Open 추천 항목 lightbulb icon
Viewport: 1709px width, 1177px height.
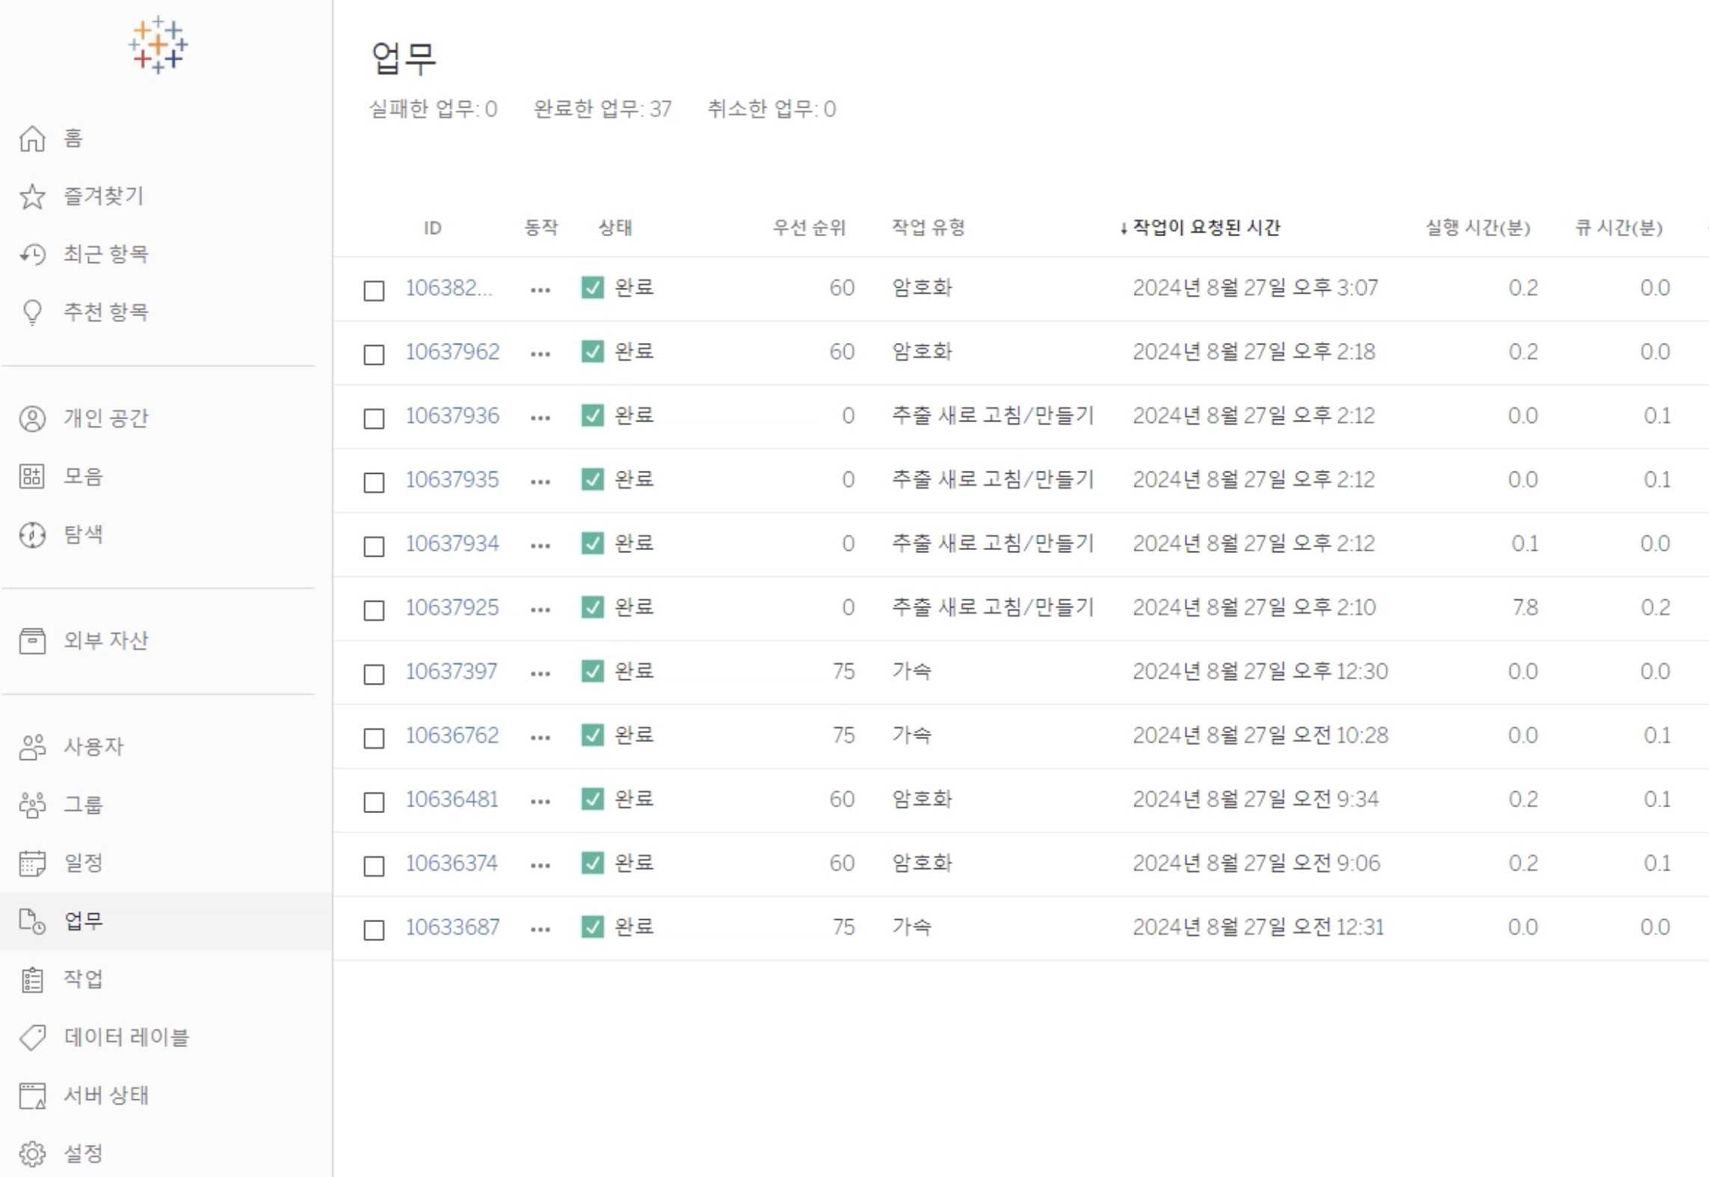[32, 312]
